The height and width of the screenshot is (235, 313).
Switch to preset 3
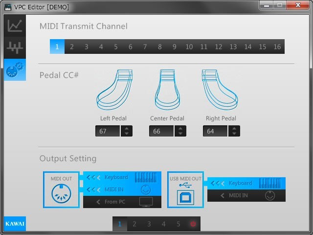(149, 224)
